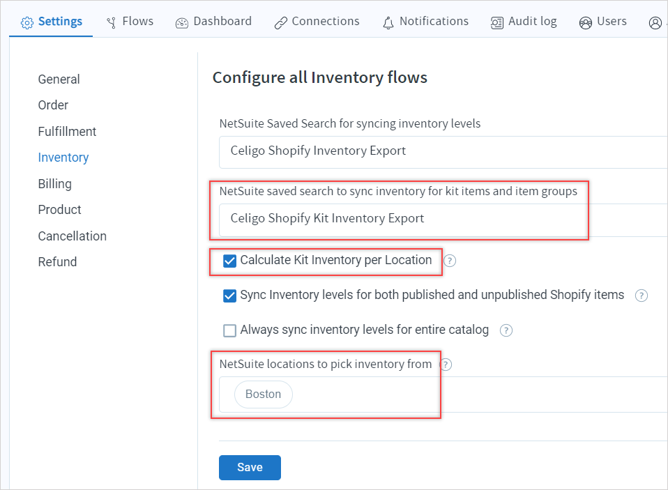The width and height of the screenshot is (668, 490).
Task: Click the Save button
Action: [x=250, y=468]
